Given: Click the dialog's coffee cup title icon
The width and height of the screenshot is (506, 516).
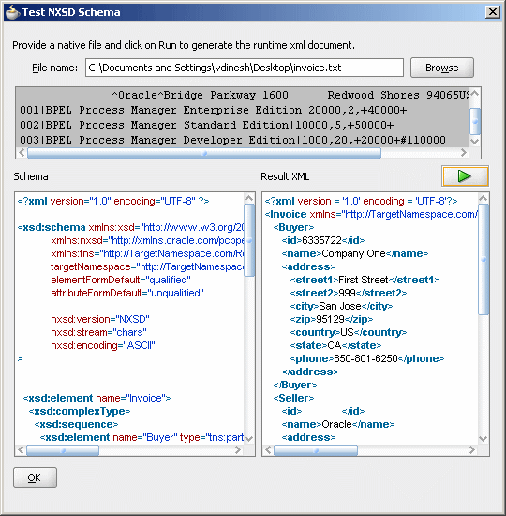Looking at the screenshot, I should point(12,12).
